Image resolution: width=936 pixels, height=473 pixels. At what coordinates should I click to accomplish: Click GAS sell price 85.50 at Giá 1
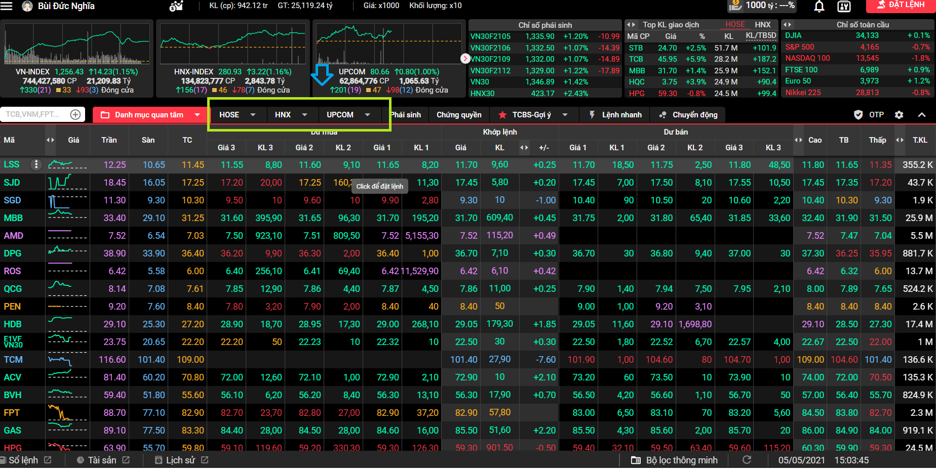[583, 431]
